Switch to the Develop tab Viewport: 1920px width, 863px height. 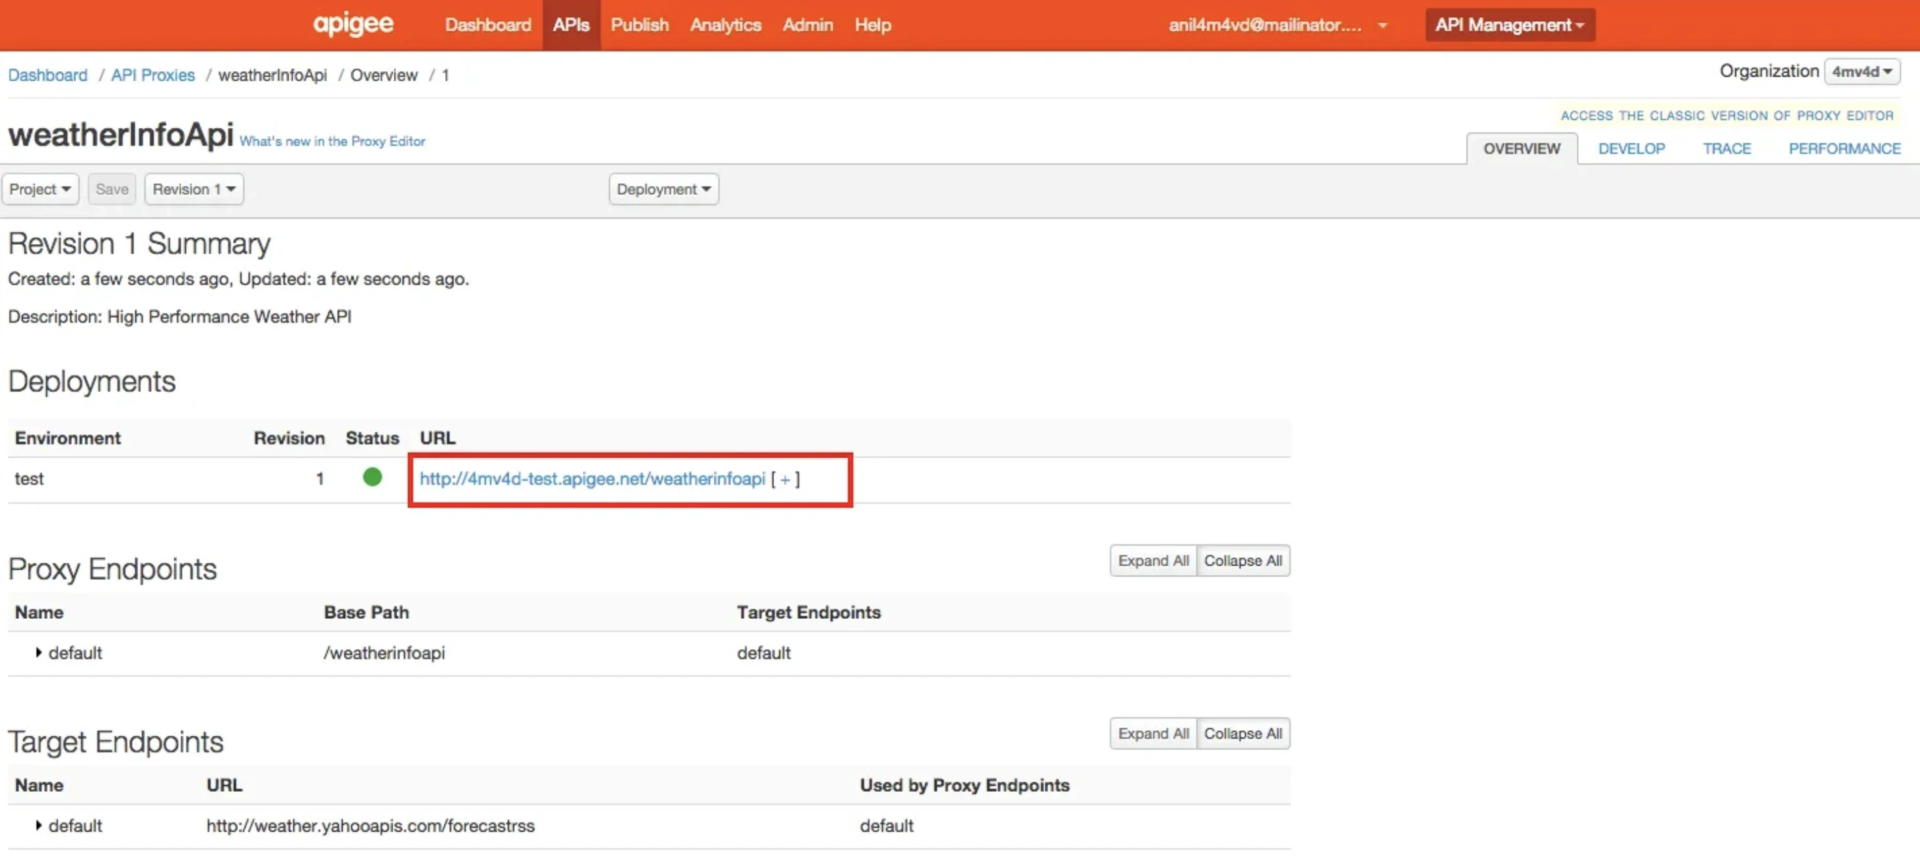tap(1632, 148)
